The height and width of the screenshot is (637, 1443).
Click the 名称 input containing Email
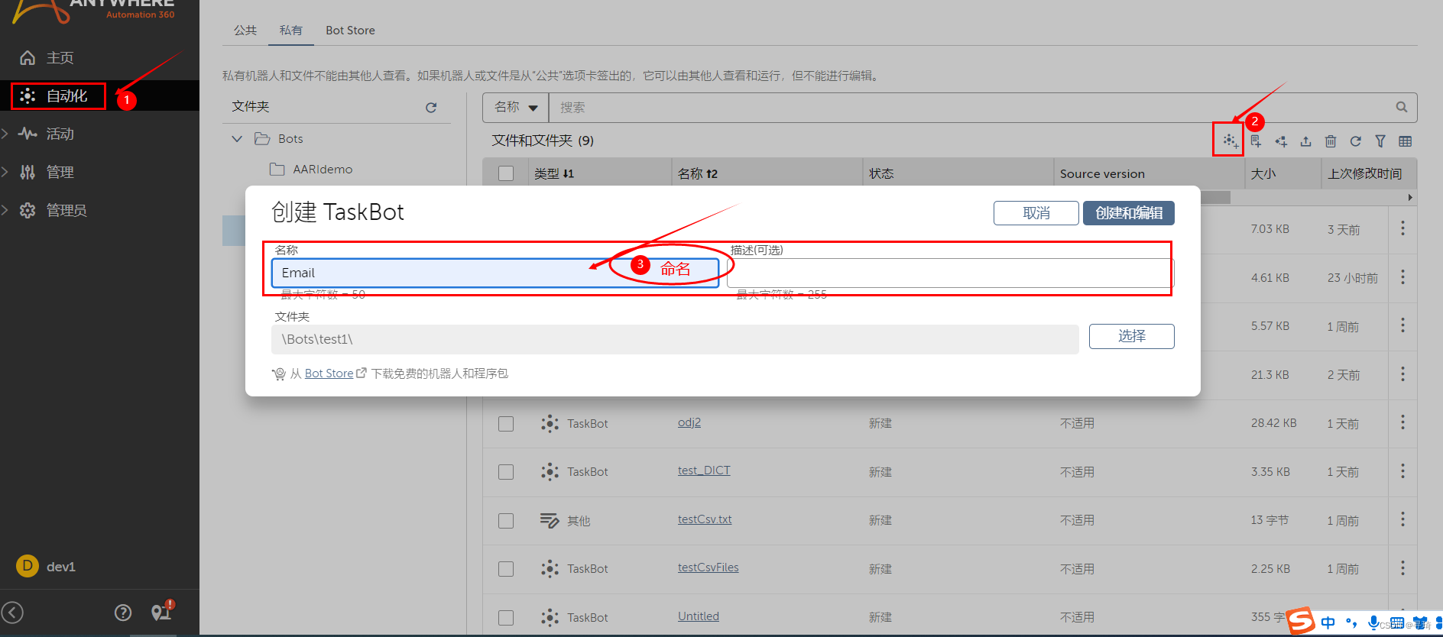point(495,273)
